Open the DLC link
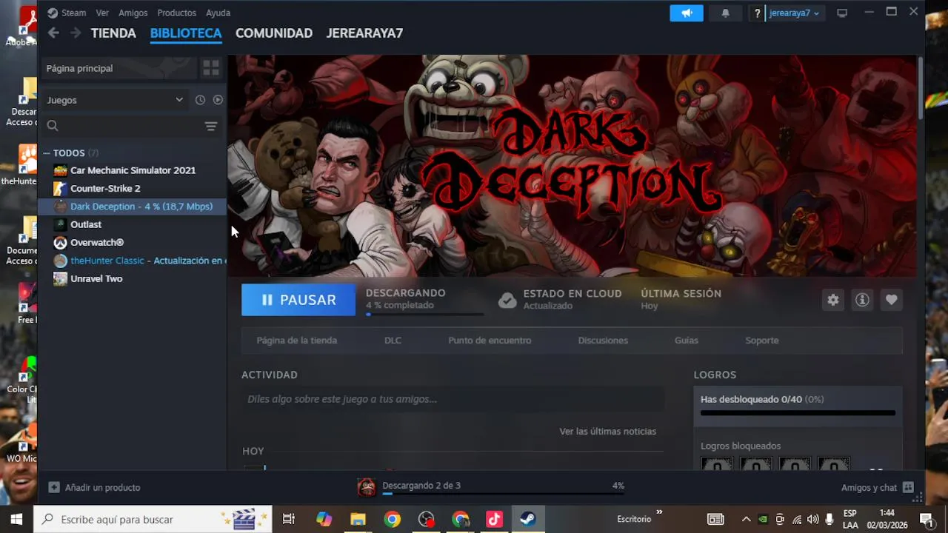Viewport: 948px width, 533px height. [393, 341]
